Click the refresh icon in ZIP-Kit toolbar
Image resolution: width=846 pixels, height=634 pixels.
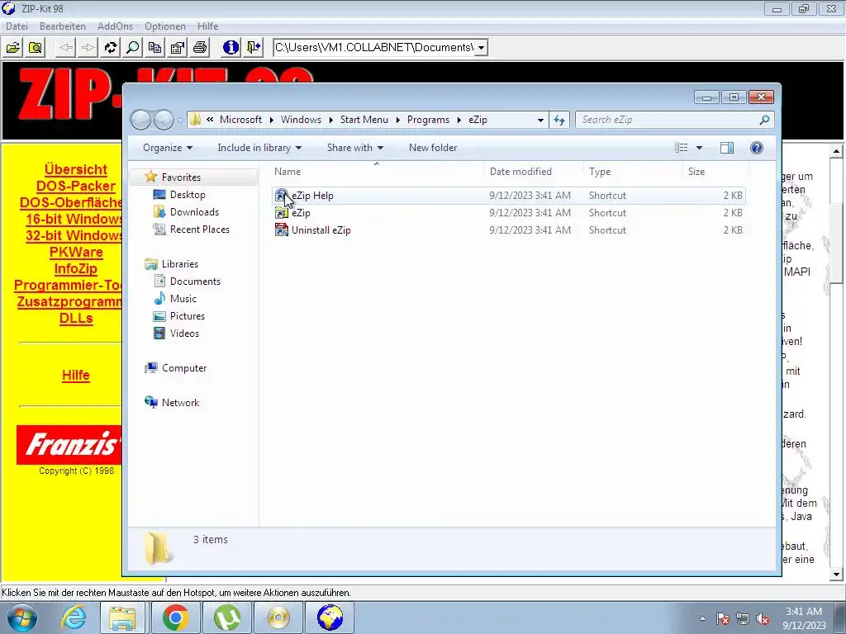coord(111,47)
